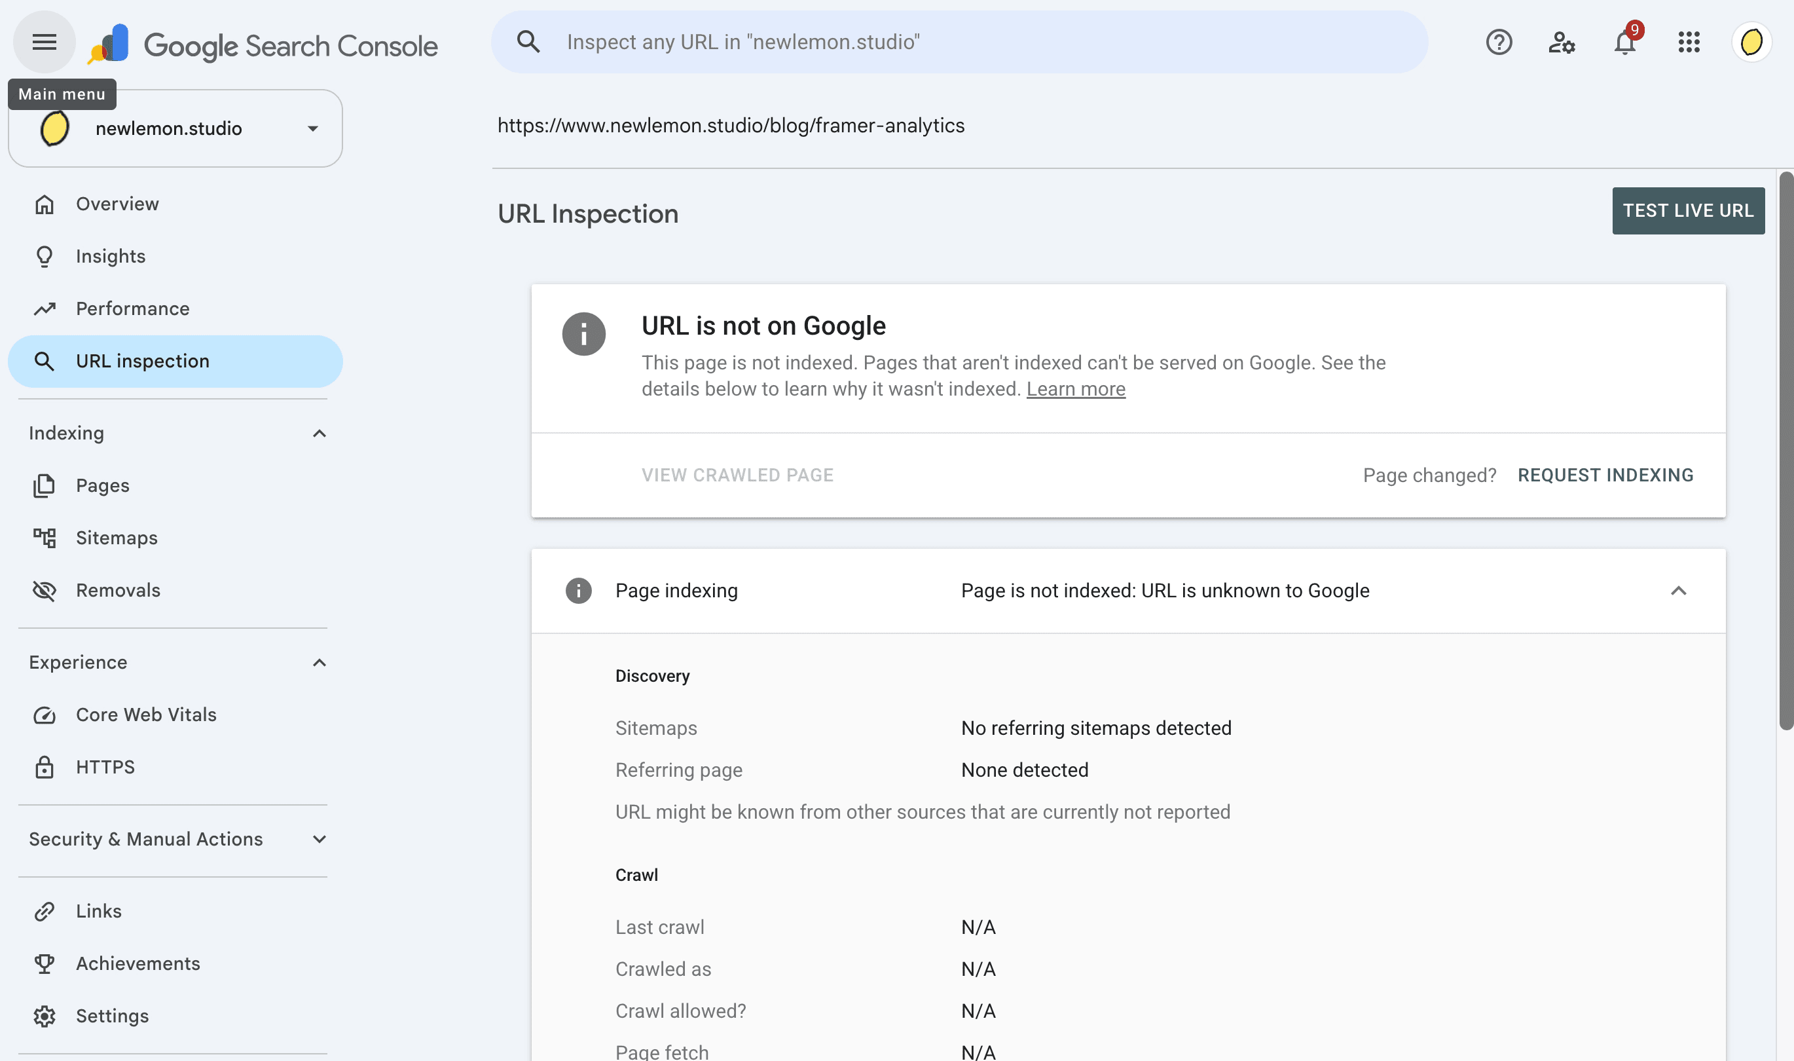Collapse the Experience sidebar section

pyautogui.click(x=320, y=663)
